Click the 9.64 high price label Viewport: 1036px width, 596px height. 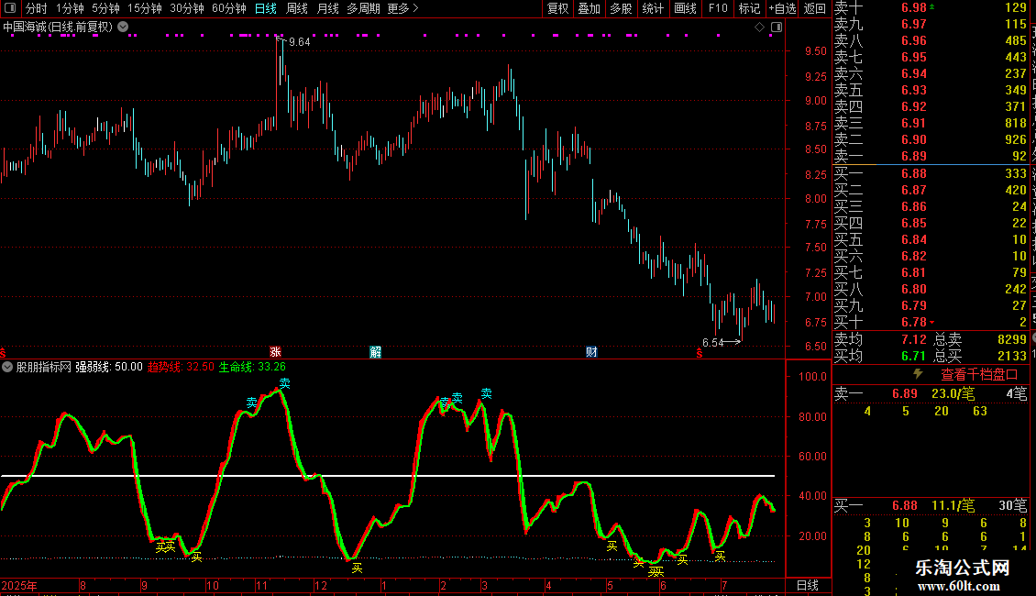299,41
